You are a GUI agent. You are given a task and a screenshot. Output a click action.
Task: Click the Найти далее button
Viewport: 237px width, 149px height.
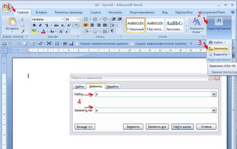182,127
